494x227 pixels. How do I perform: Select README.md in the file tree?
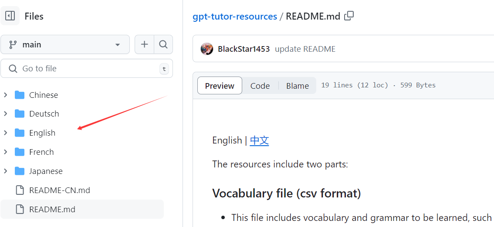coord(52,209)
